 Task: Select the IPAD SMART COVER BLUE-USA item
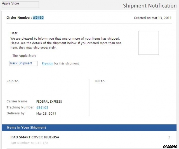pyautogui.click(x=35, y=137)
